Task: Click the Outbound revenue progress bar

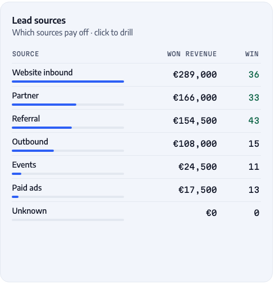Action: pyautogui.click(x=68, y=151)
